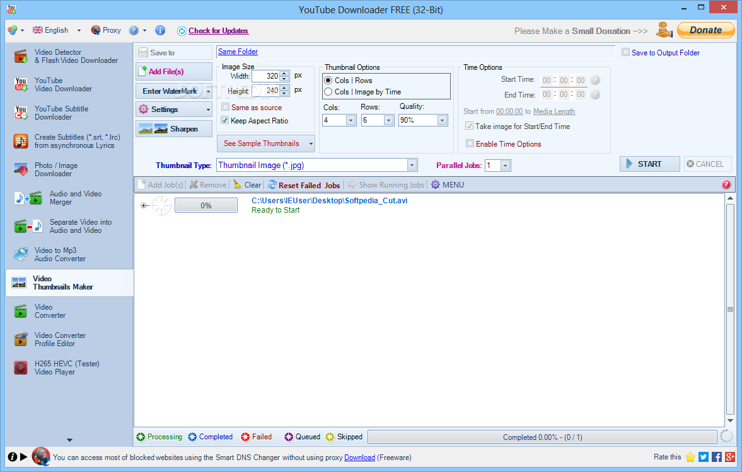The height and width of the screenshot is (472, 742).
Task: Click Add Job(s) in jobs toolbar
Action: (x=160, y=185)
